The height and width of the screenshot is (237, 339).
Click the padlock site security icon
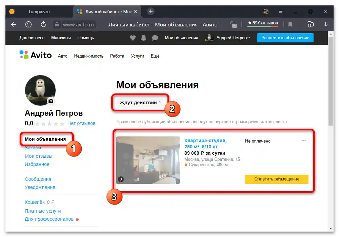coord(57,24)
